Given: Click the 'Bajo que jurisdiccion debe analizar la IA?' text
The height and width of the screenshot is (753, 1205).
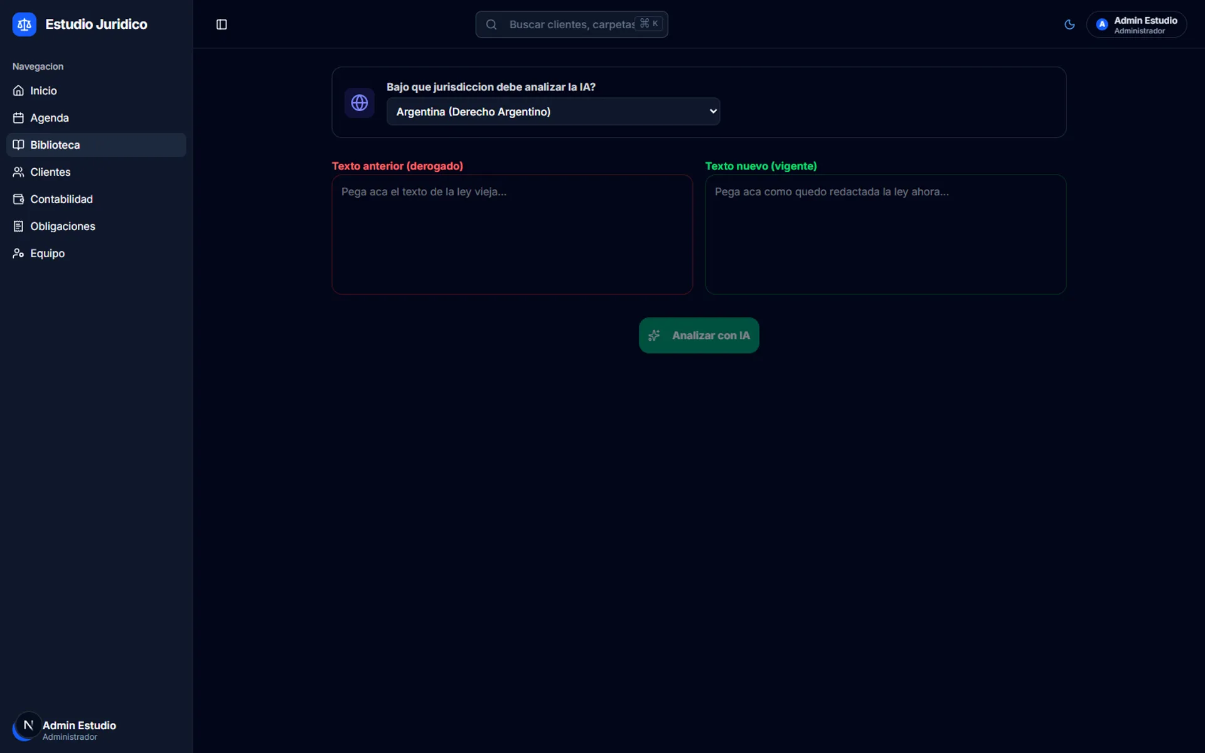Looking at the screenshot, I should point(491,87).
